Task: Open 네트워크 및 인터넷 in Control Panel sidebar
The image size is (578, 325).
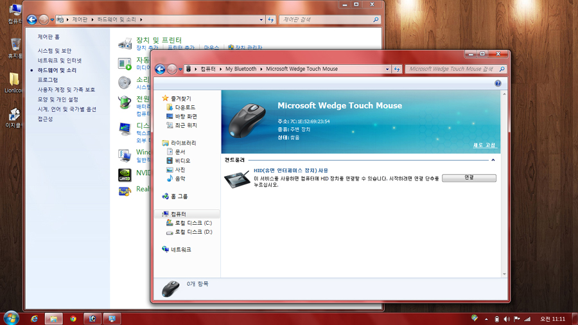Action: tap(59, 60)
